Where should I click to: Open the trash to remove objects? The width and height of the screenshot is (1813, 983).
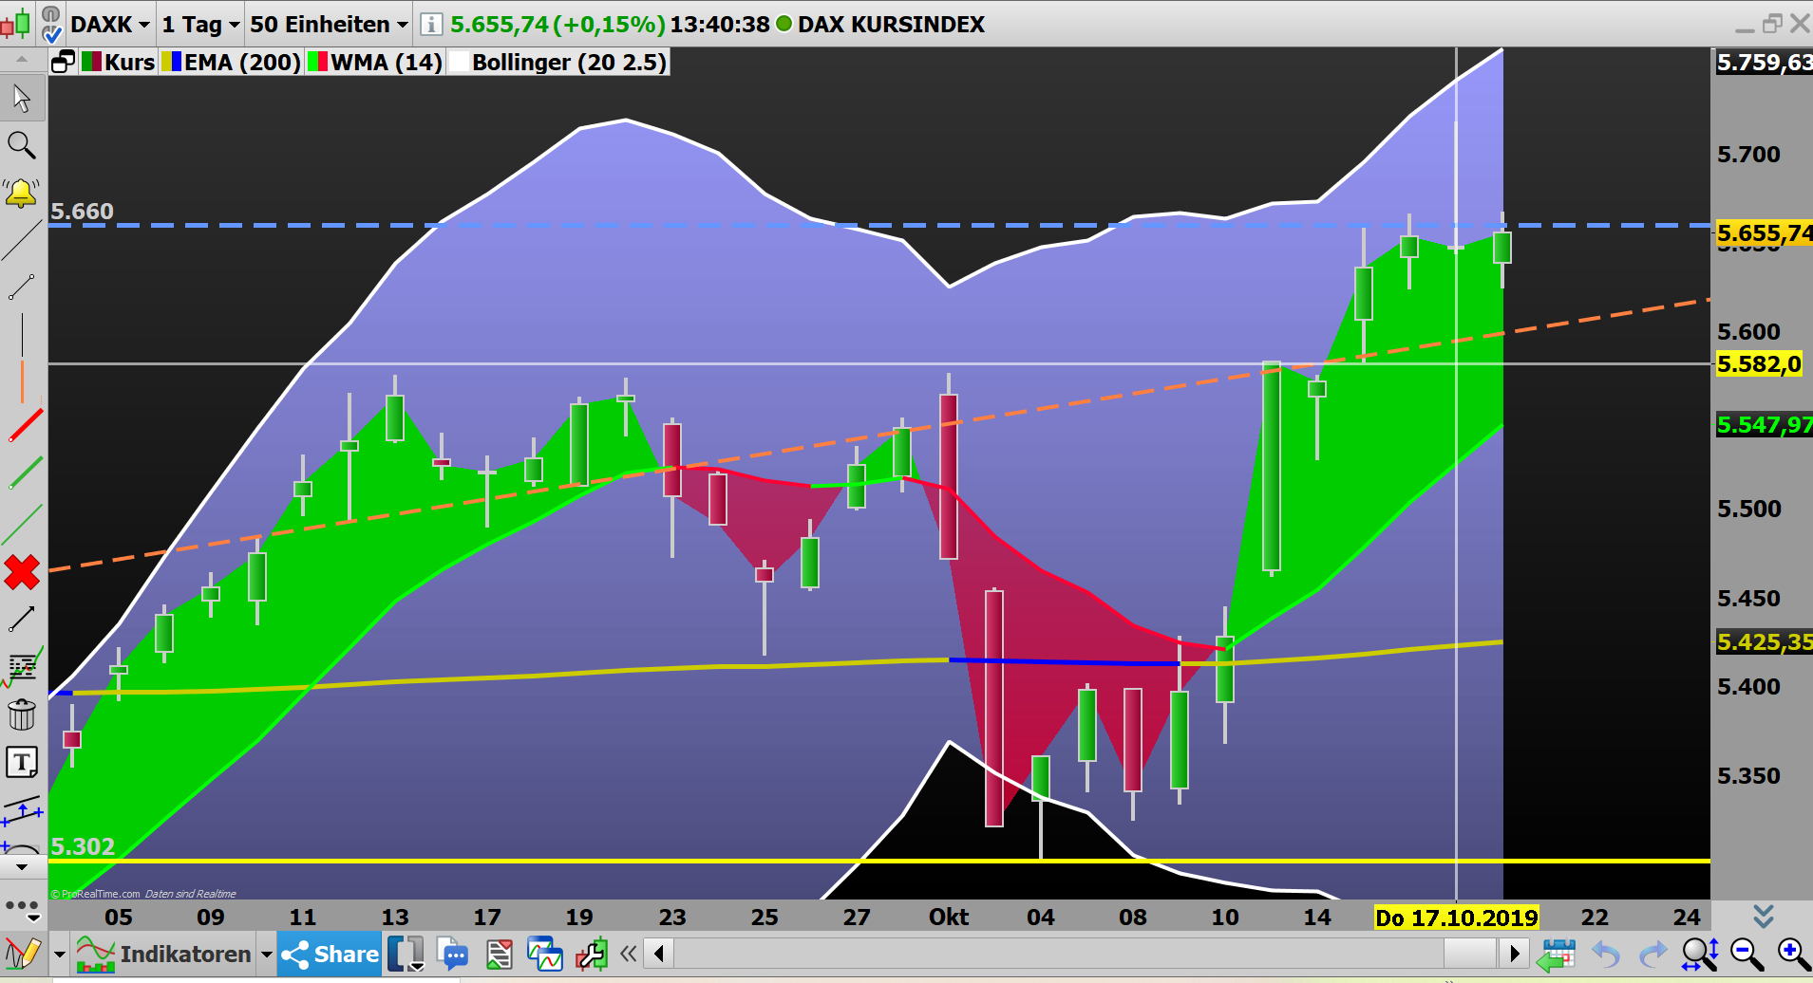pyautogui.click(x=22, y=714)
